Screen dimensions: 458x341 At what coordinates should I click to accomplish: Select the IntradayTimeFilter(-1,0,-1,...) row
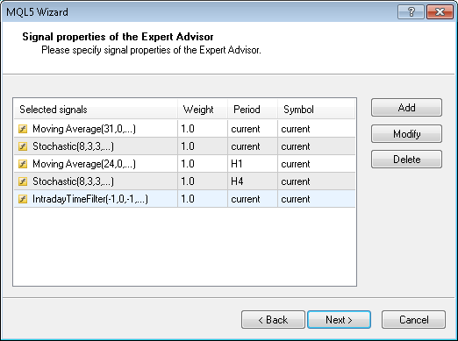click(x=184, y=199)
